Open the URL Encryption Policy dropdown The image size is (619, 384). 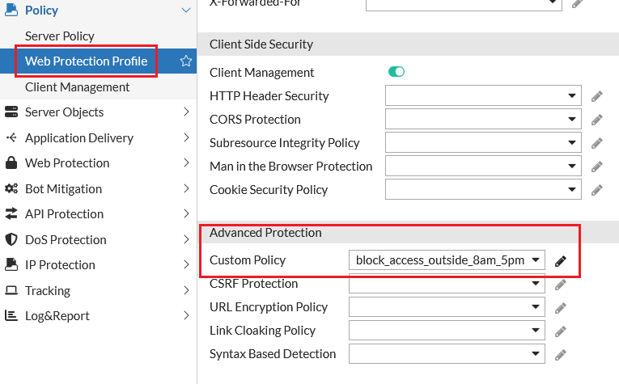point(447,308)
